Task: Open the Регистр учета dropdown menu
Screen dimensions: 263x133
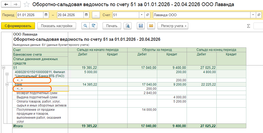Action: (x=173, y=26)
